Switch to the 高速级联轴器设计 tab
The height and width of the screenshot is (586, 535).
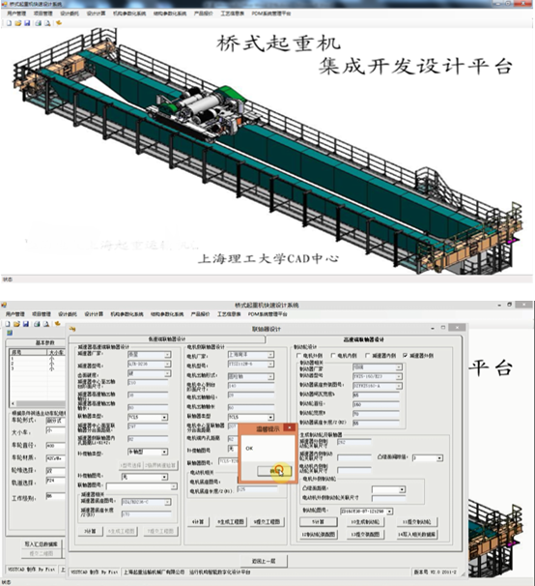363,339
